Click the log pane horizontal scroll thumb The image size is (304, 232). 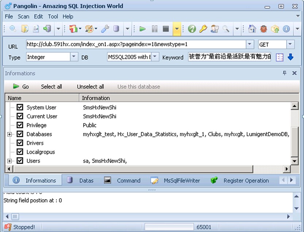click(x=15, y=216)
